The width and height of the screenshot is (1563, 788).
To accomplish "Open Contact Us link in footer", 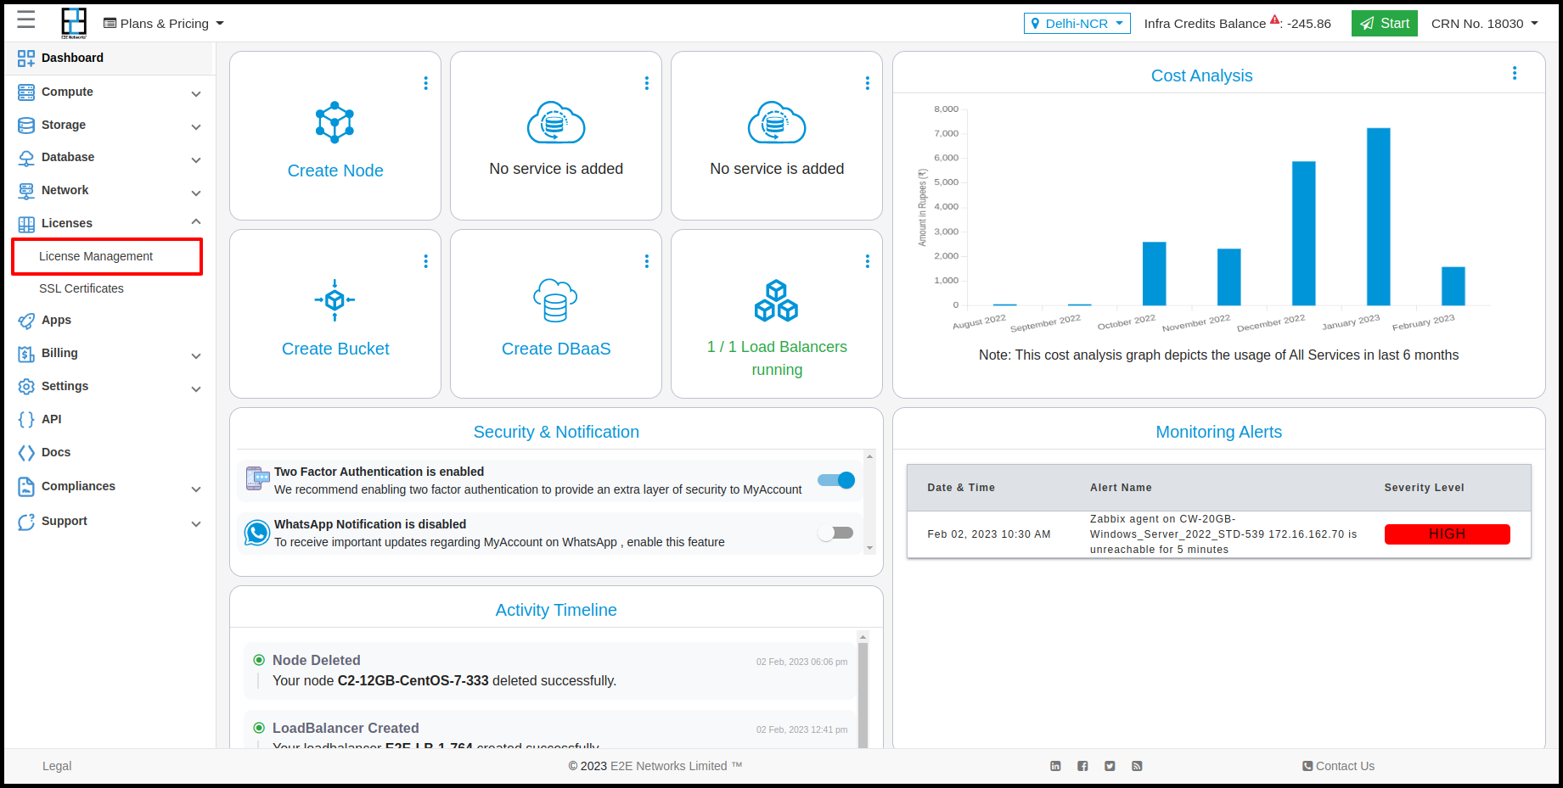I will tap(1338, 766).
